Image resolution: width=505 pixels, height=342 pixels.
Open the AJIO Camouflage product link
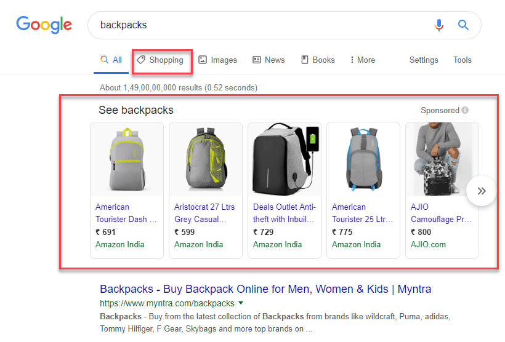441,213
